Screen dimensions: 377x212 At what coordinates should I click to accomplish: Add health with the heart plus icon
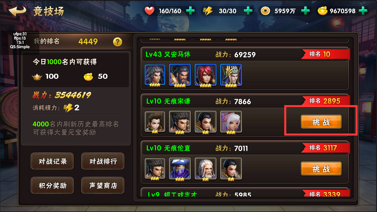tap(190, 11)
